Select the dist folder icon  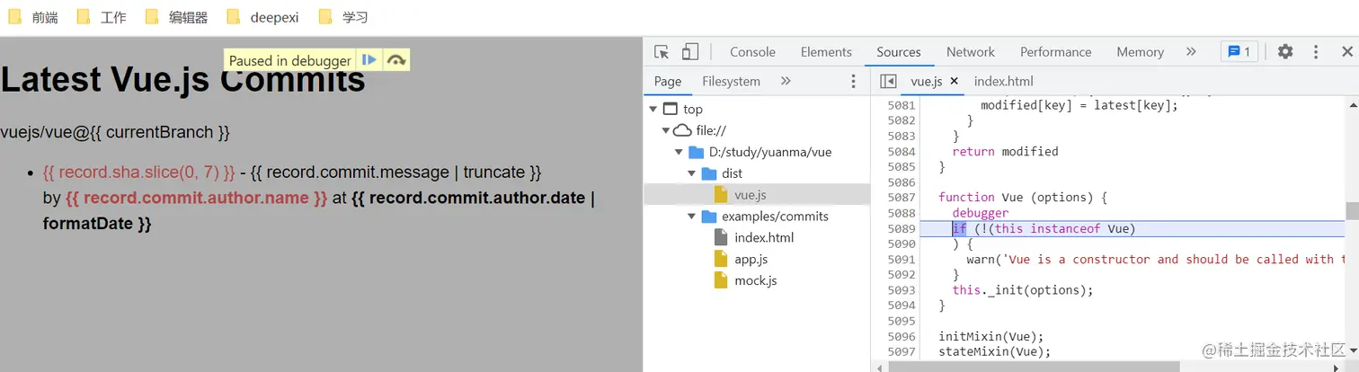coord(708,173)
